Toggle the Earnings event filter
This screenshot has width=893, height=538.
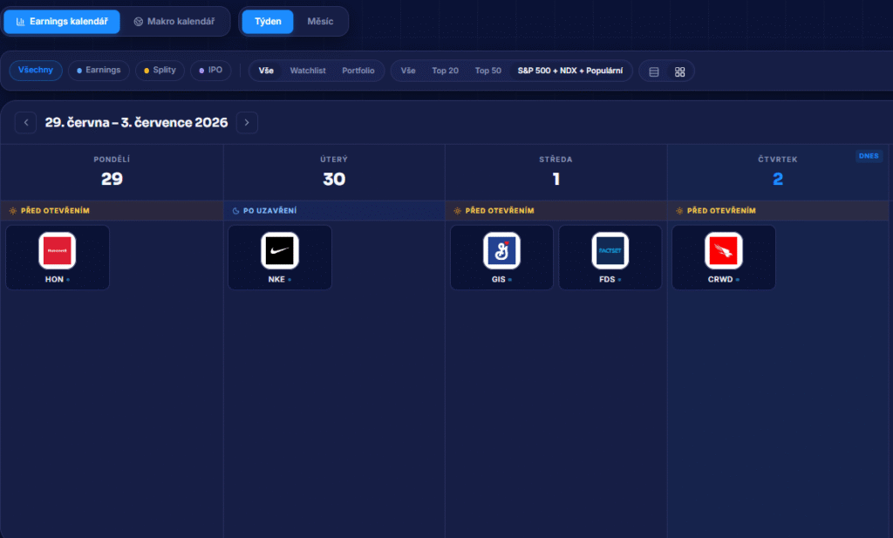[99, 71]
